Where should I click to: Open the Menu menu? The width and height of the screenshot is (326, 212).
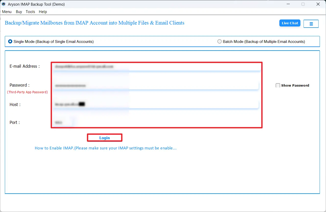click(x=7, y=12)
